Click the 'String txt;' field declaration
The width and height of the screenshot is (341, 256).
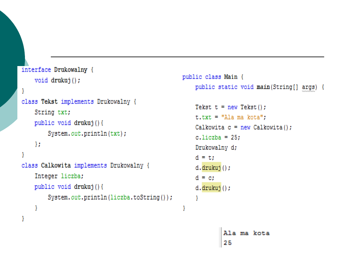pyautogui.click(x=52, y=112)
